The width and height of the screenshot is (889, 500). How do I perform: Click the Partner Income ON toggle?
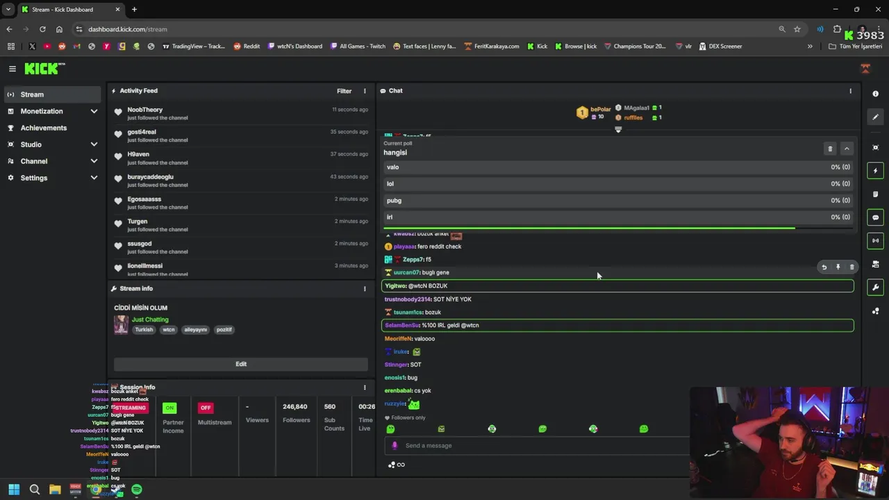click(169, 408)
